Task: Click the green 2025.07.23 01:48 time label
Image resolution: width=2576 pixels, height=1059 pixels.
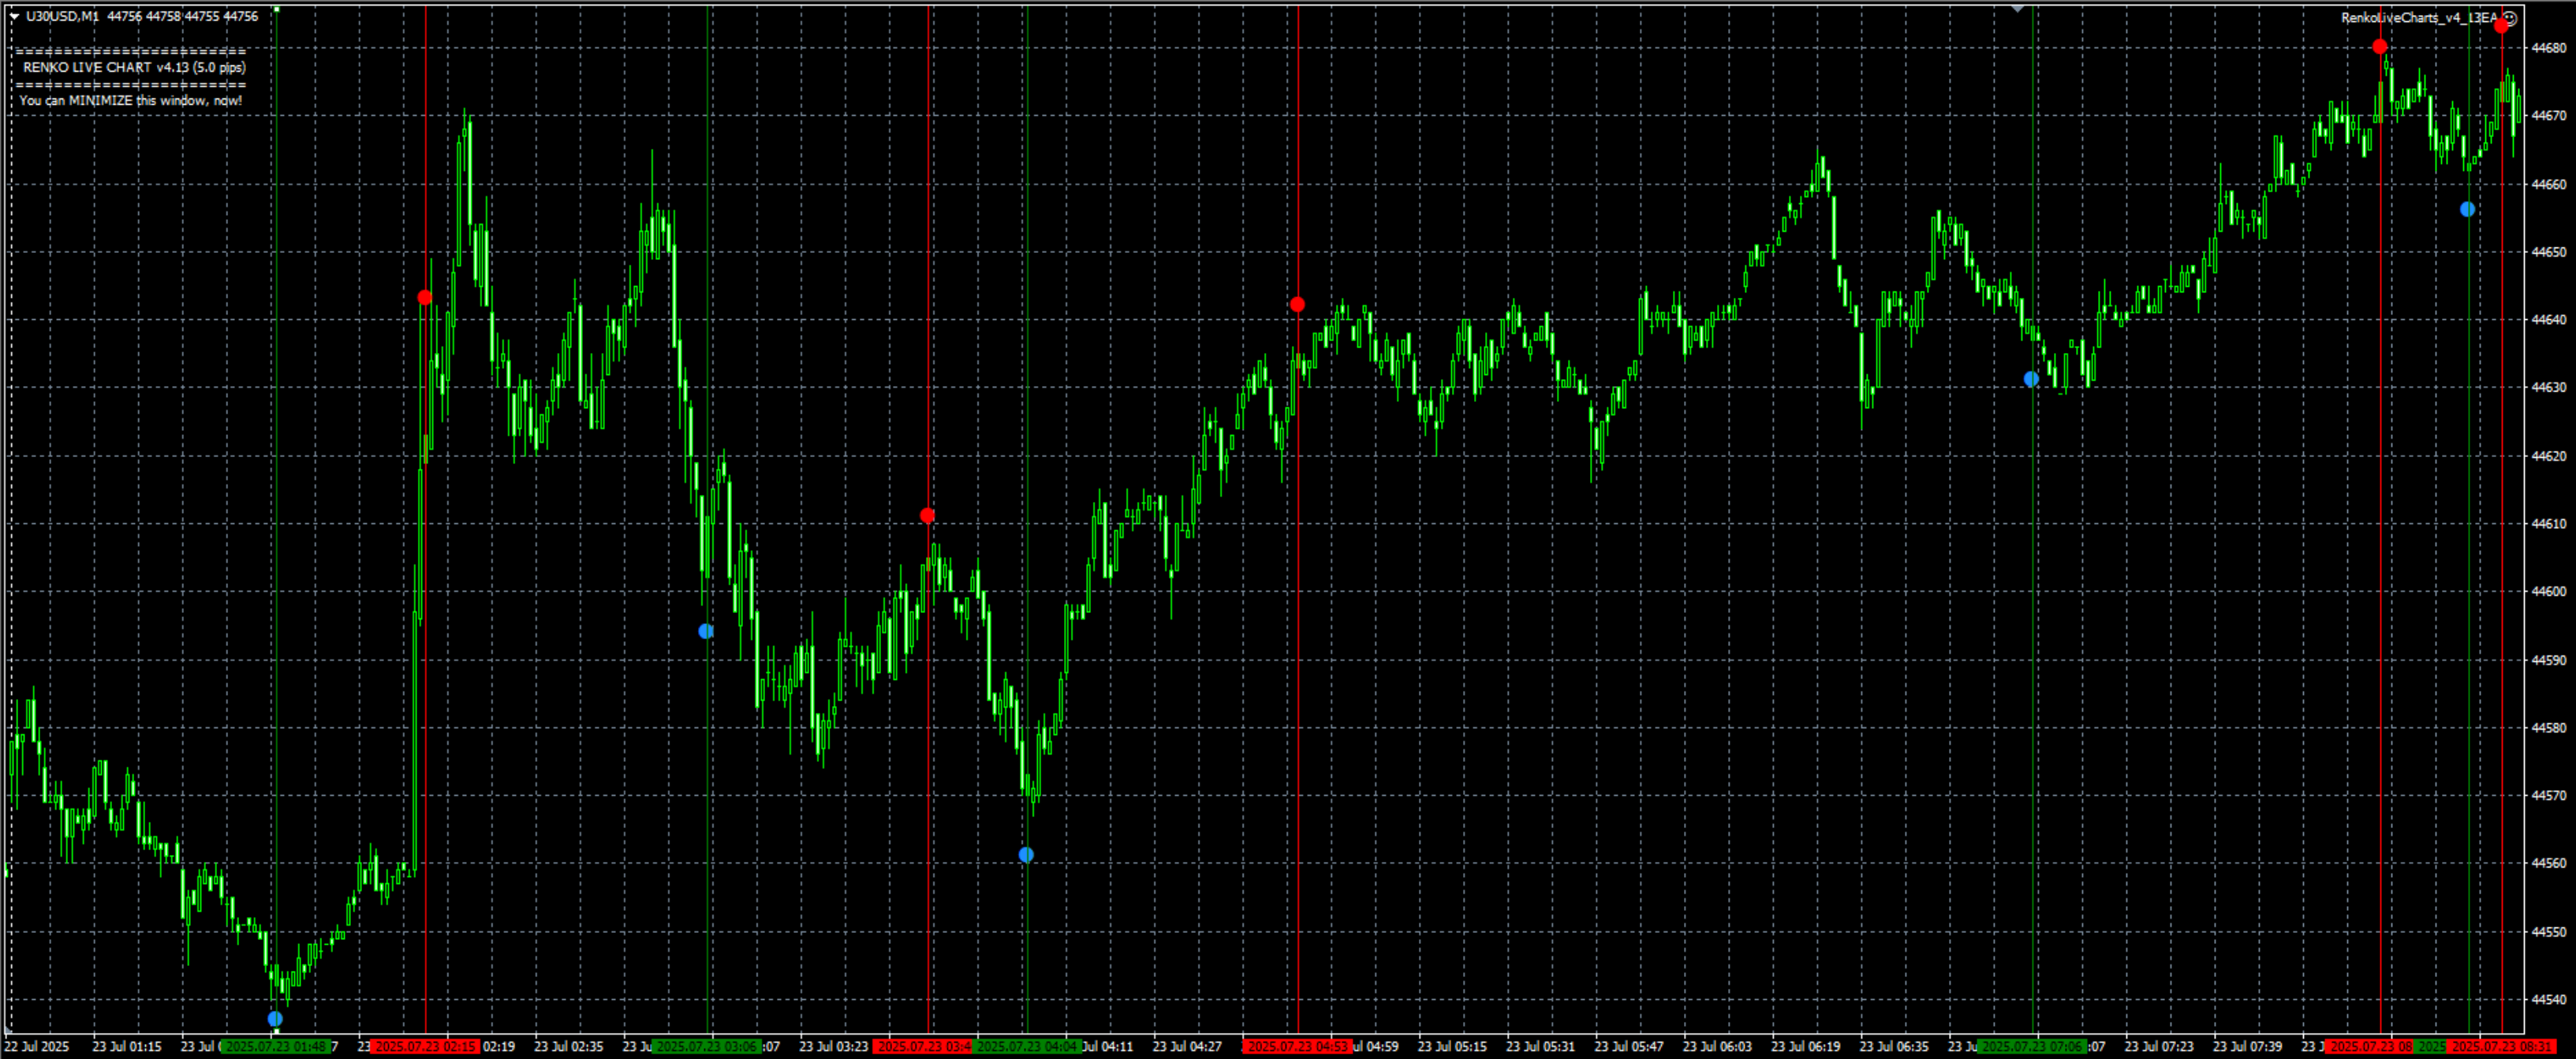Action: pos(276,1047)
